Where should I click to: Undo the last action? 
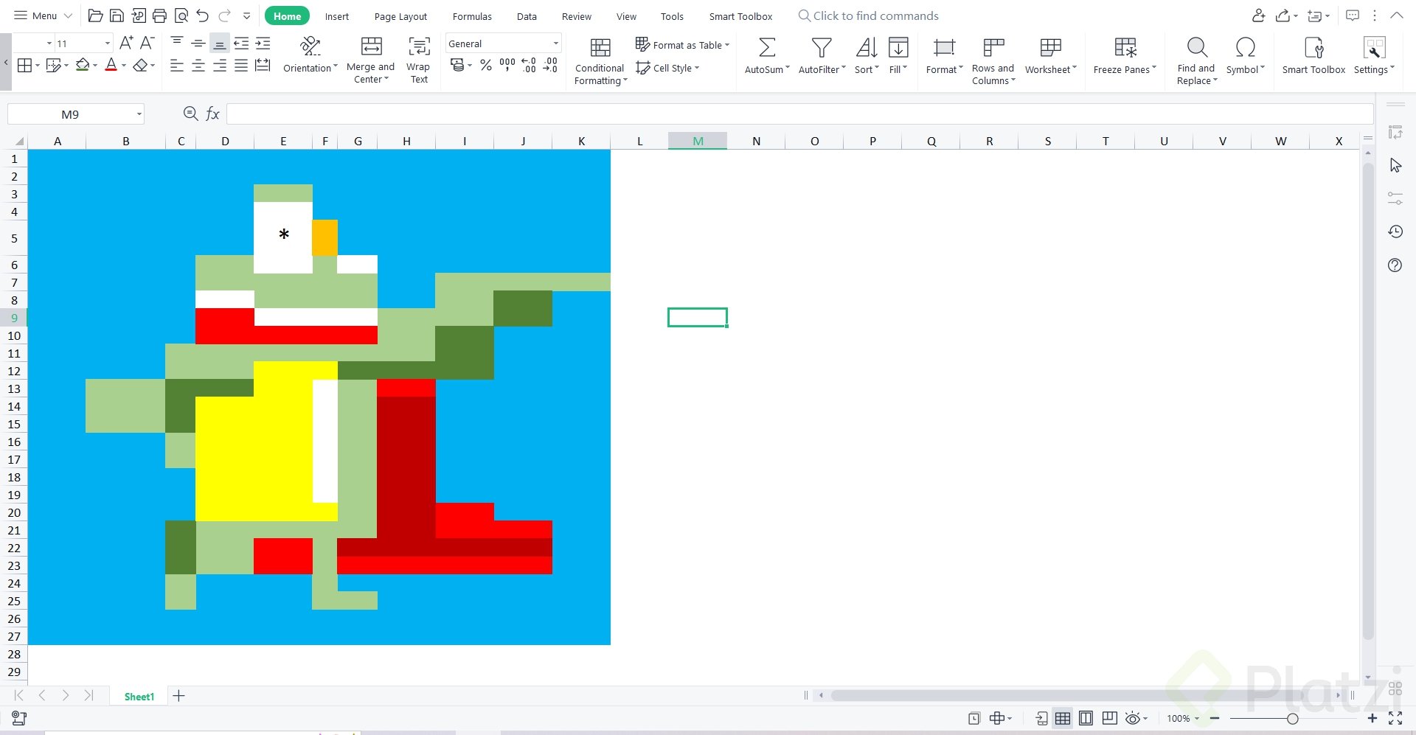click(202, 15)
